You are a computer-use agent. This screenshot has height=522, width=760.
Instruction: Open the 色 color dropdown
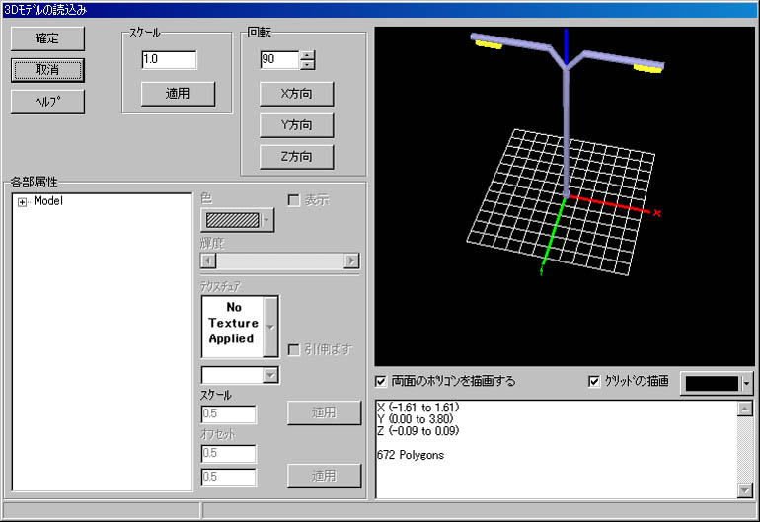click(x=237, y=220)
